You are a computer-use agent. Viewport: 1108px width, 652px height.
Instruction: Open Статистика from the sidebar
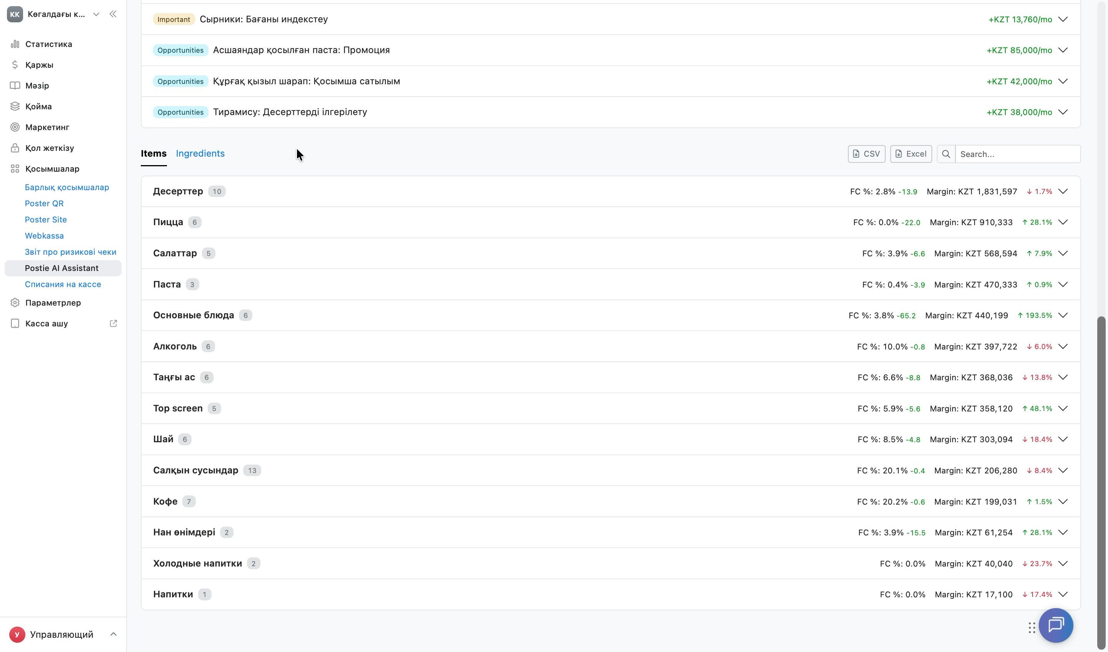point(48,44)
